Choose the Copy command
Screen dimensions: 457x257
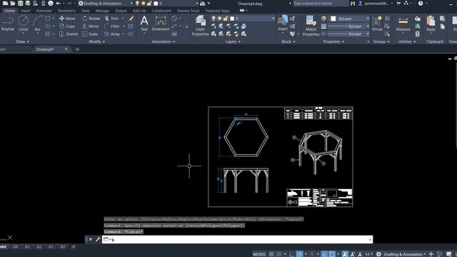[x=67, y=26]
